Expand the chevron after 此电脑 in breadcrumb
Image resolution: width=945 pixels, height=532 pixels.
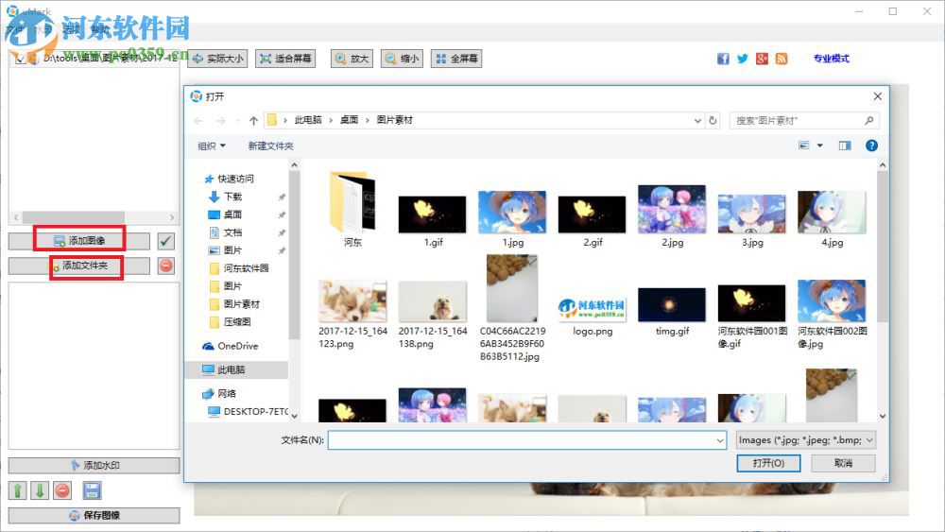(330, 120)
